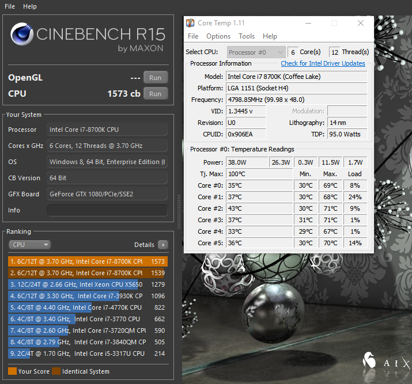Select ranking row Intel Core i5-3317U

click(88, 354)
